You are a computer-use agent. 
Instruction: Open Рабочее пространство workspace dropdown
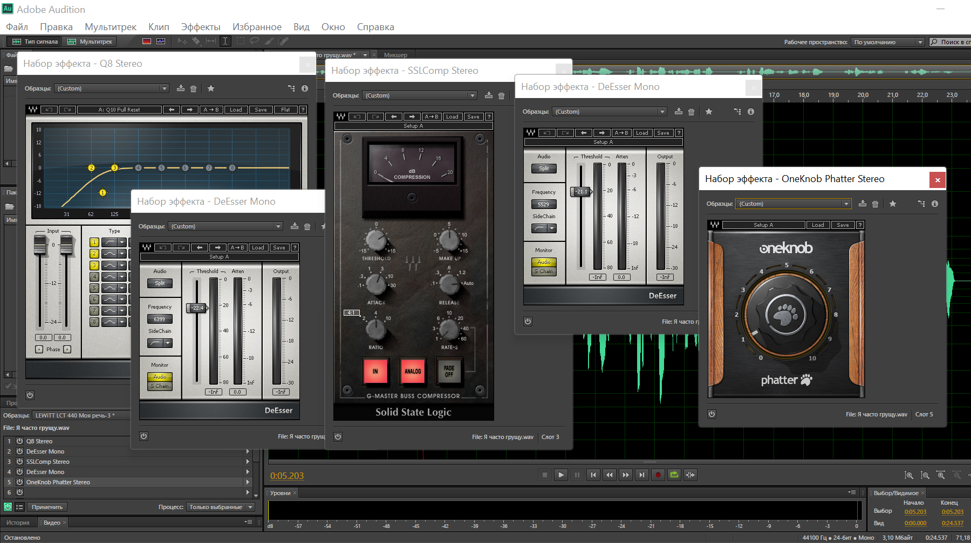point(888,42)
